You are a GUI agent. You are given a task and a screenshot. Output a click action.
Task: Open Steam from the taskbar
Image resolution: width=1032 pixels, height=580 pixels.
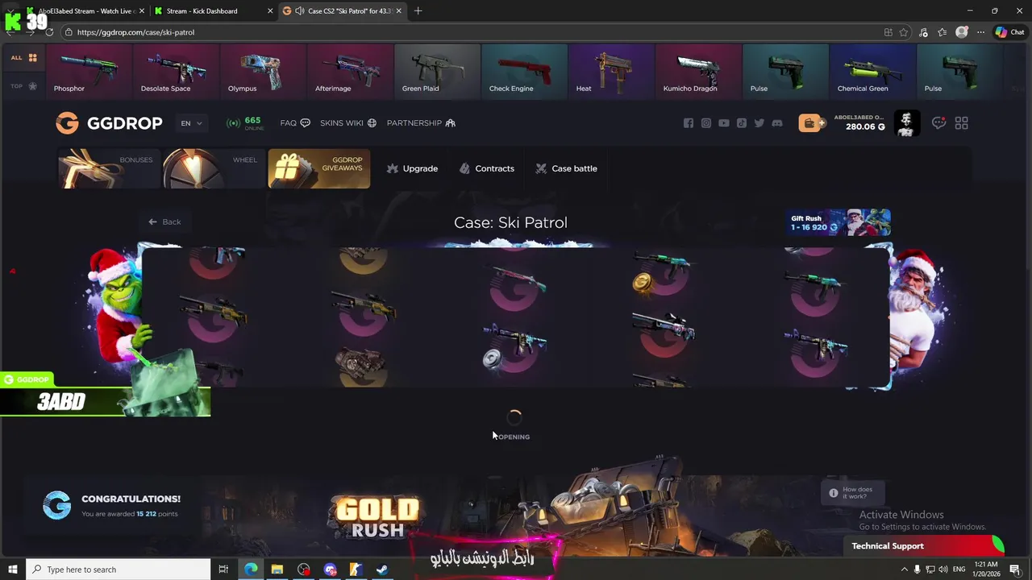tap(382, 570)
